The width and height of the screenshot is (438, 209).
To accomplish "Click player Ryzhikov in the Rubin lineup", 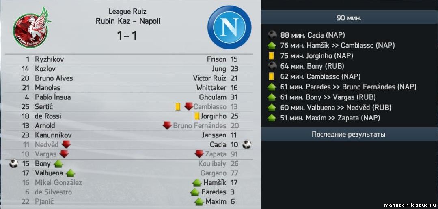I will tap(50, 59).
